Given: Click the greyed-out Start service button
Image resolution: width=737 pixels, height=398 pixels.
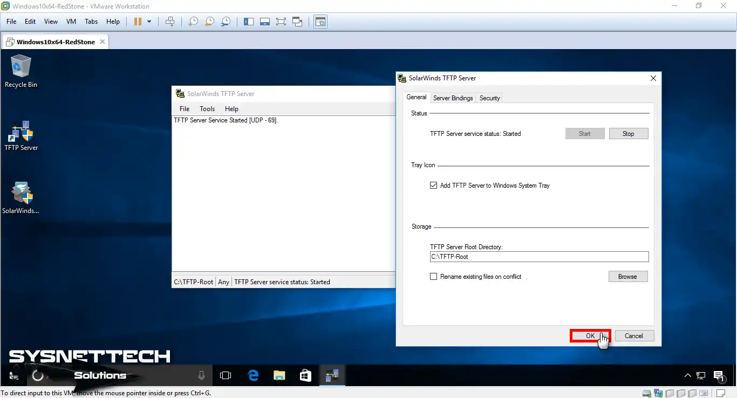Looking at the screenshot, I should (585, 134).
